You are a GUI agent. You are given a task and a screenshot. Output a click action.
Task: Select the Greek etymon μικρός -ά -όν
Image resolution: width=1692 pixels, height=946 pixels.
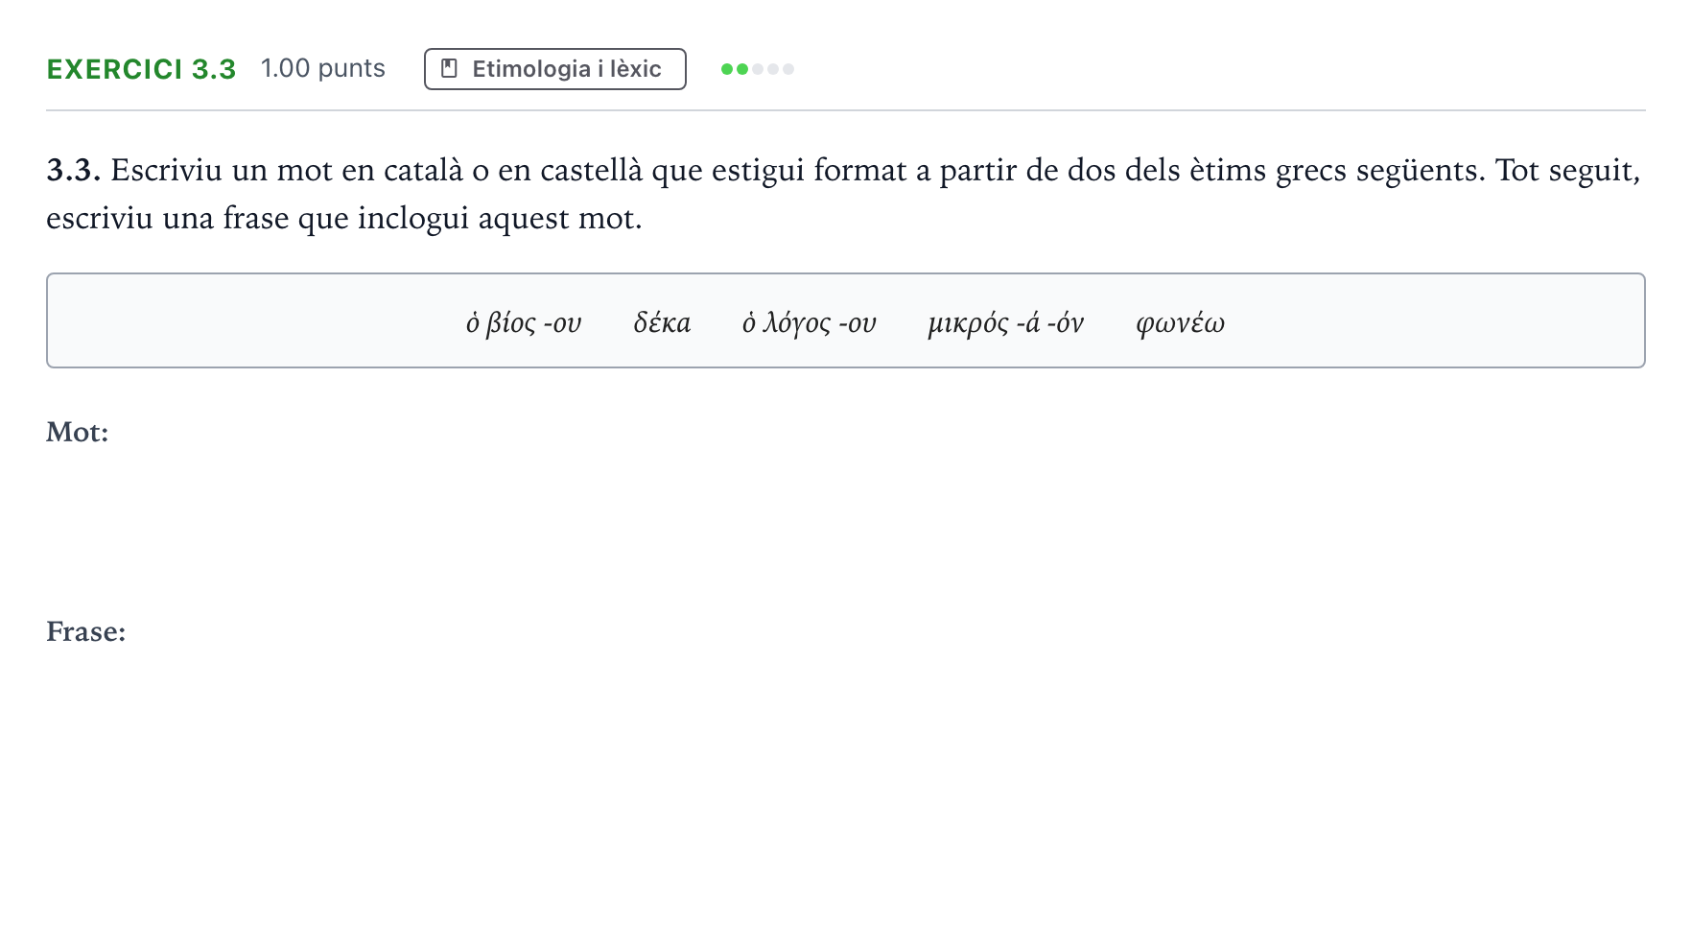(1006, 323)
